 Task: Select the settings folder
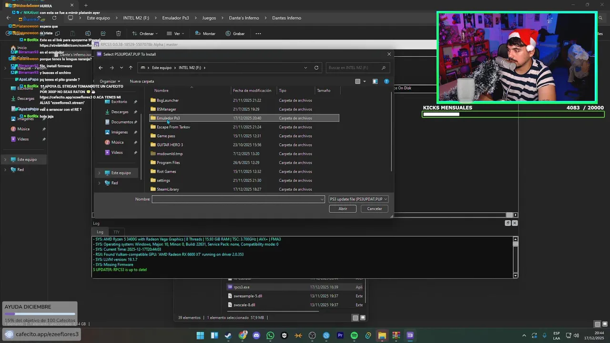244,181
